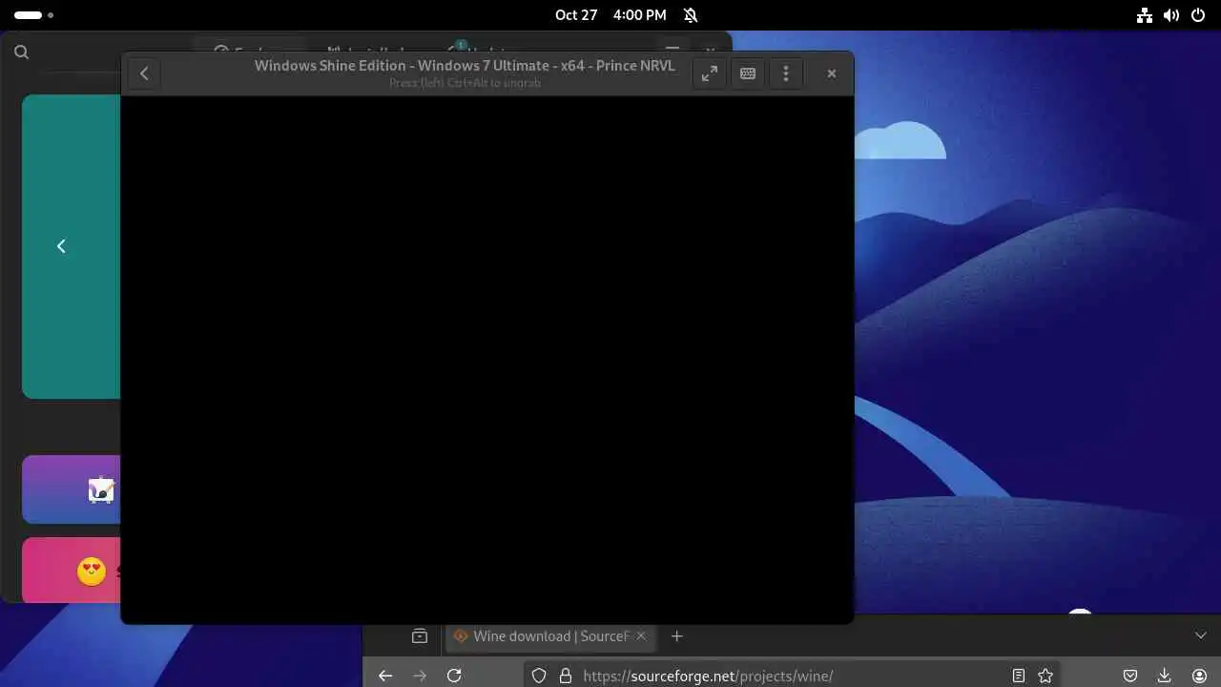This screenshot has width=1221, height=687.
Task: Click inside the black VM display
Action: point(486,360)
